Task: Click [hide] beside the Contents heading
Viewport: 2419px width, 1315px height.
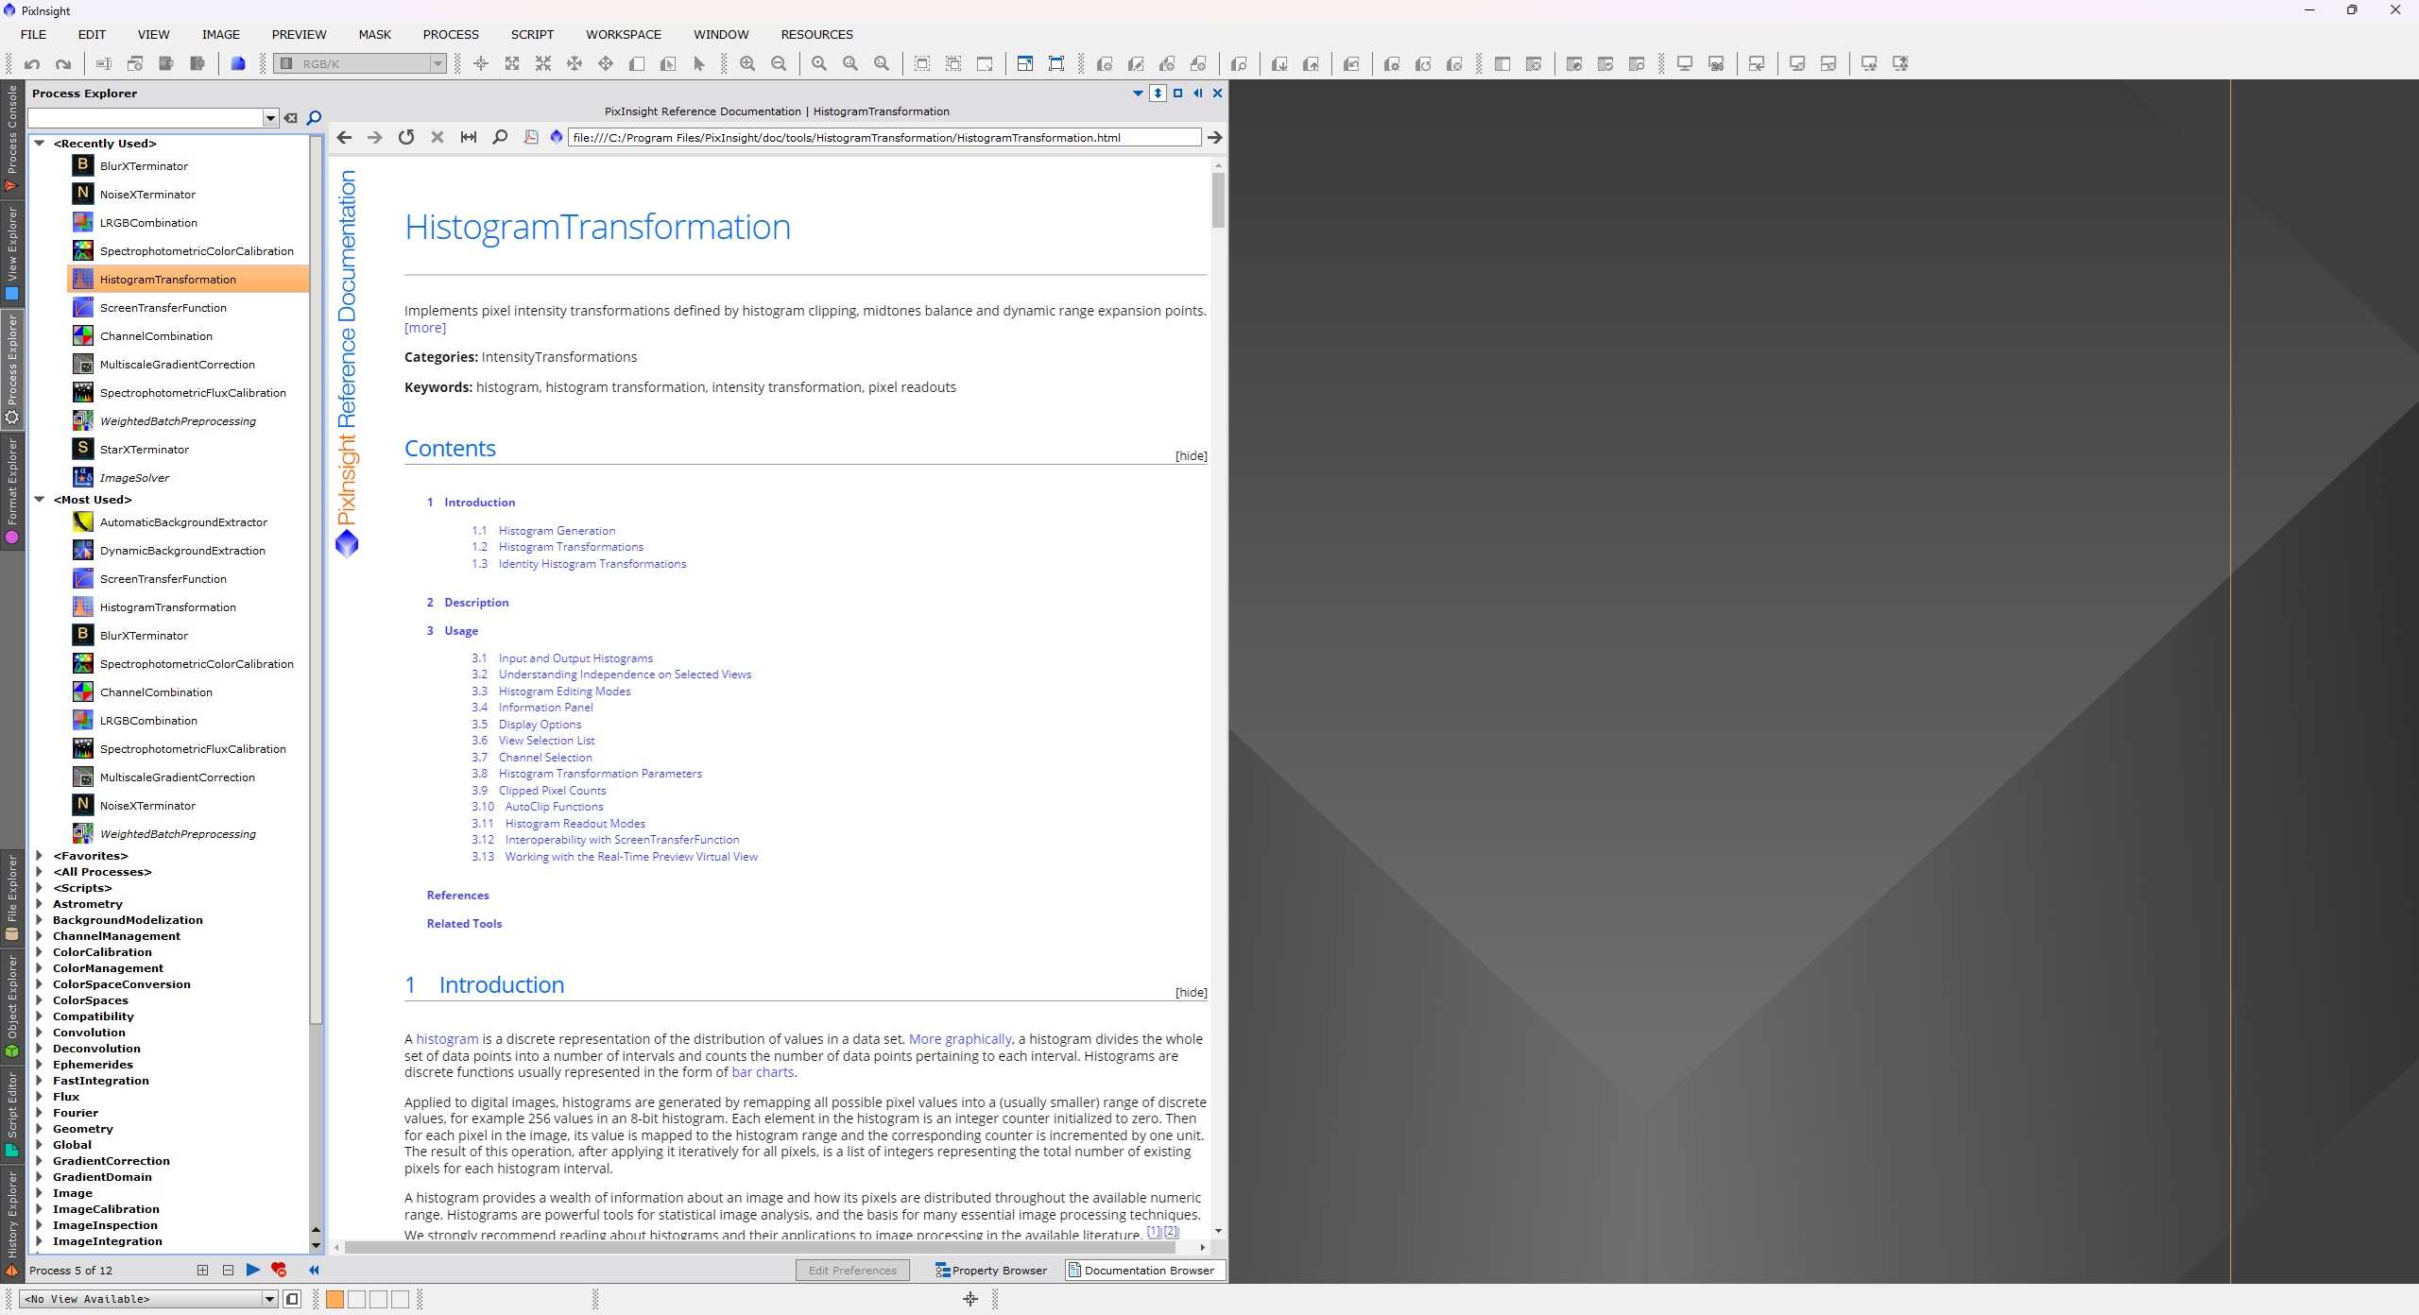Action: pos(1191,455)
